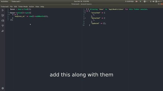Click the "detached" key in output
The height and width of the screenshot is (91, 163).
[96, 18]
